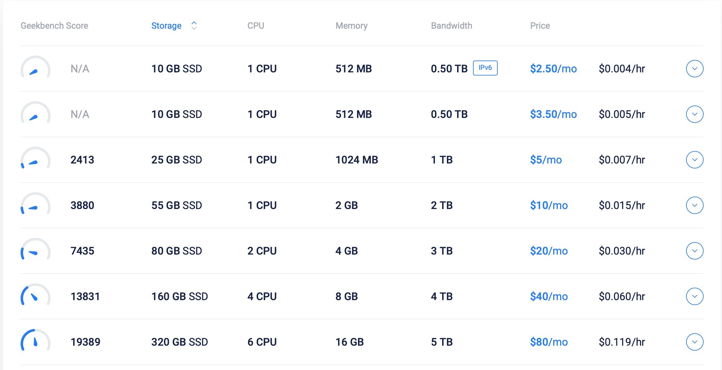Viewport: 722px width, 370px height.
Task: Click the $0.007/hr hourly price
Action: coord(622,160)
